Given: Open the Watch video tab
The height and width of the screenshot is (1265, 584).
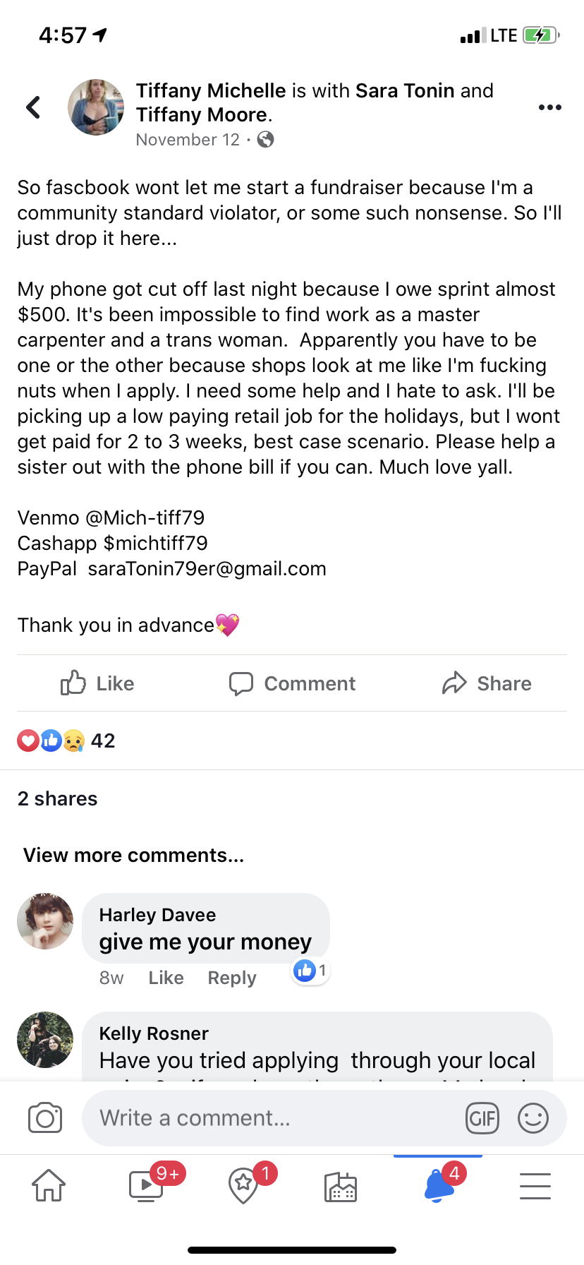Looking at the screenshot, I should click(146, 1185).
